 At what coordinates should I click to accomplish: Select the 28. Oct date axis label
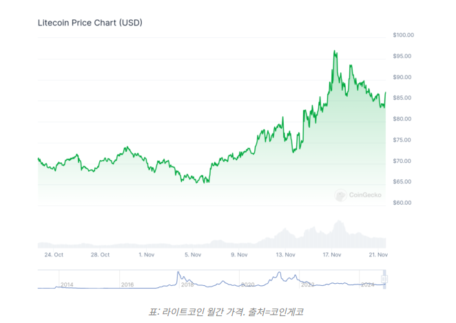click(100, 254)
